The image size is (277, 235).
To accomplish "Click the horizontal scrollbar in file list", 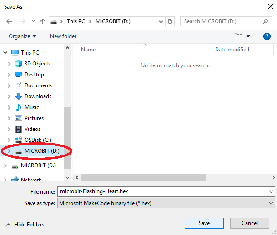I will click(144, 177).
